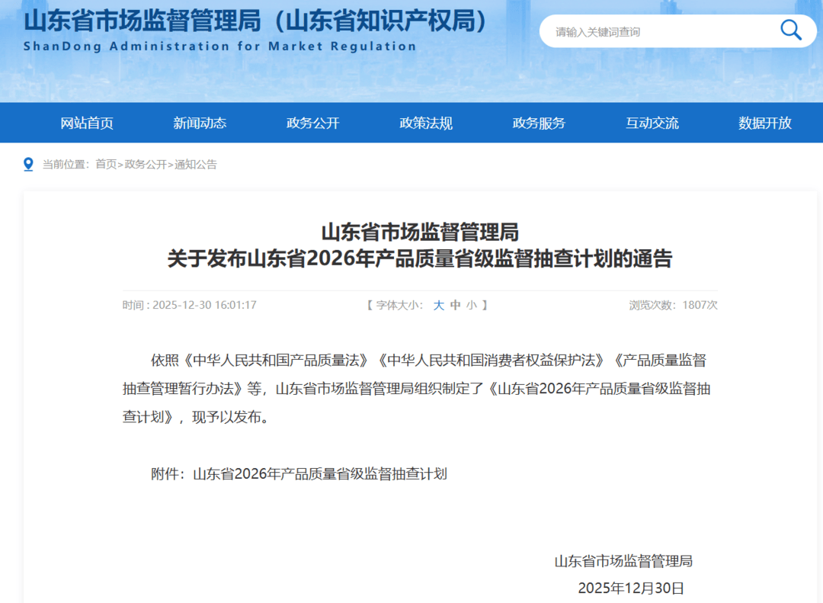This screenshot has width=823, height=603.
Task: Choose 小 to shrink the article text
Action: coord(474,305)
